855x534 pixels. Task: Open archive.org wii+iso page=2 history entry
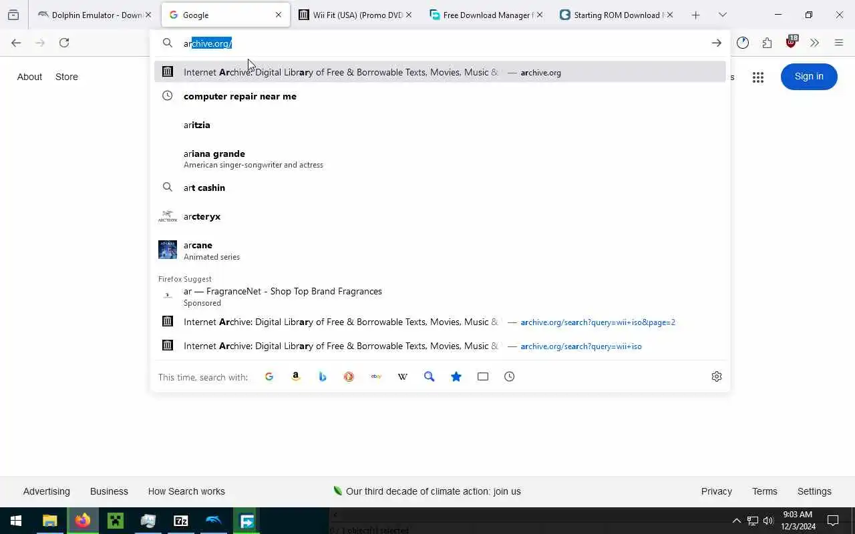tap(440, 322)
